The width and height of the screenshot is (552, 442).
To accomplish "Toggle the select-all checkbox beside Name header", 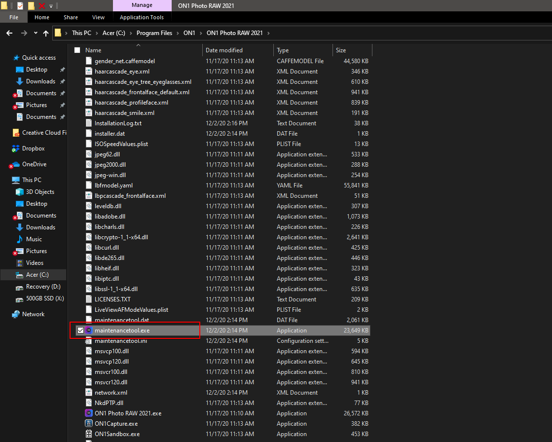I will coord(77,50).
